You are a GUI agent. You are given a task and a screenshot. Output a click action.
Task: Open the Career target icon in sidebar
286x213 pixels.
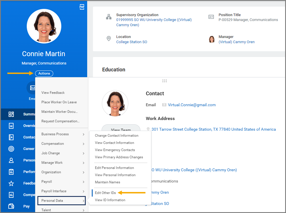11,149
